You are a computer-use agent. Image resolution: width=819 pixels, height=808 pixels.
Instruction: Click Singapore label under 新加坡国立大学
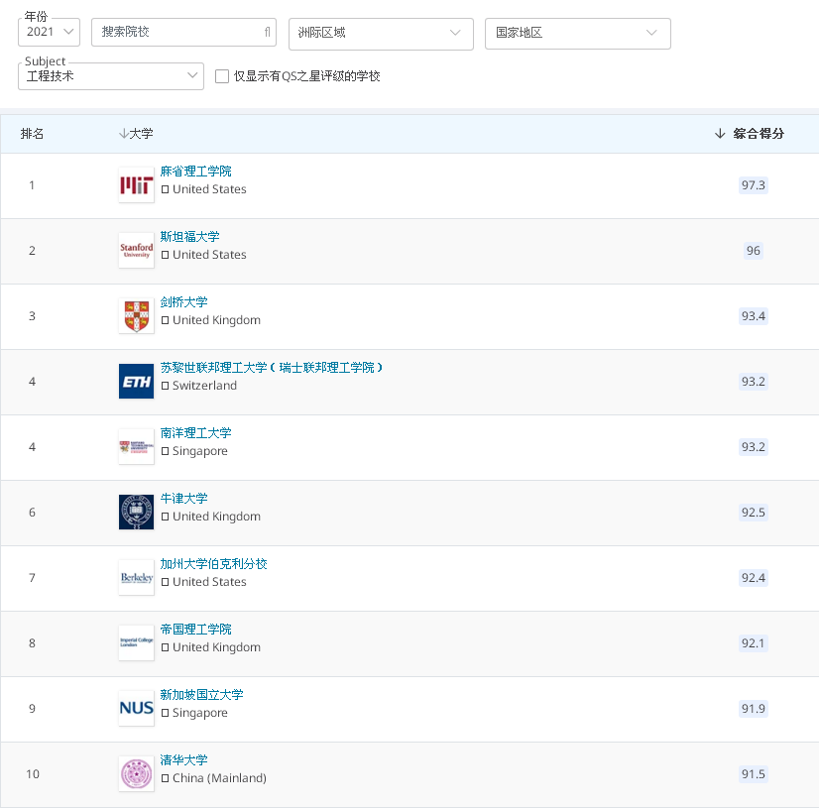click(200, 713)
